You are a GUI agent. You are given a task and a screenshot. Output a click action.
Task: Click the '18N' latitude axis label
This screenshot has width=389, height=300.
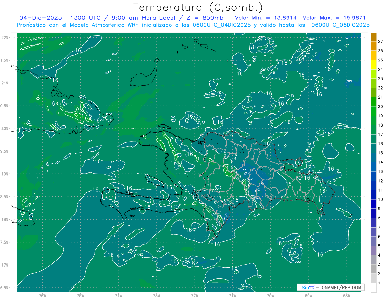tap(5, 220)
